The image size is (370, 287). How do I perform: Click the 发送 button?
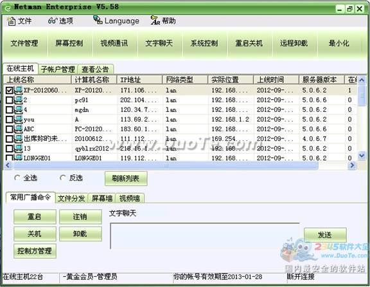(325, 235)
